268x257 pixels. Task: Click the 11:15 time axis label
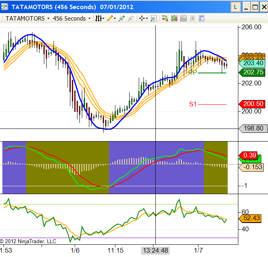tap(115, 251)
